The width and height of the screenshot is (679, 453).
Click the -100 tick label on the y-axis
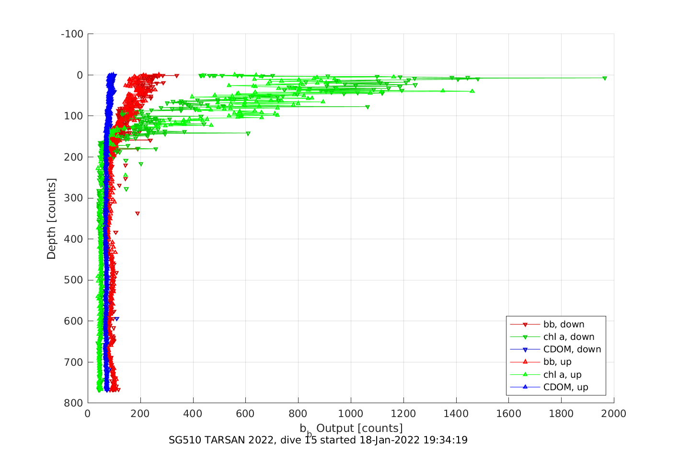(72, 34)
